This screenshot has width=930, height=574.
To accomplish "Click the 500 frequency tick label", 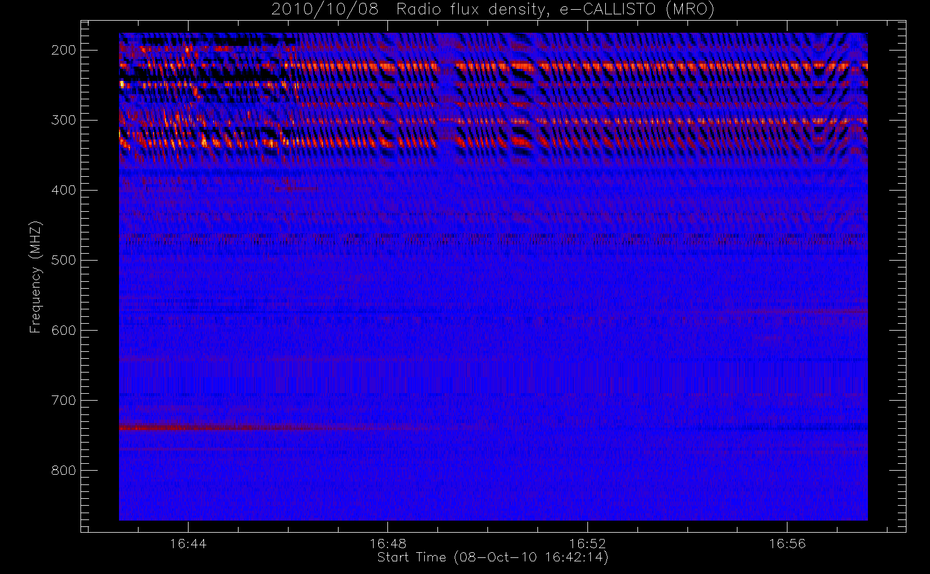I will tap(64, 260).
